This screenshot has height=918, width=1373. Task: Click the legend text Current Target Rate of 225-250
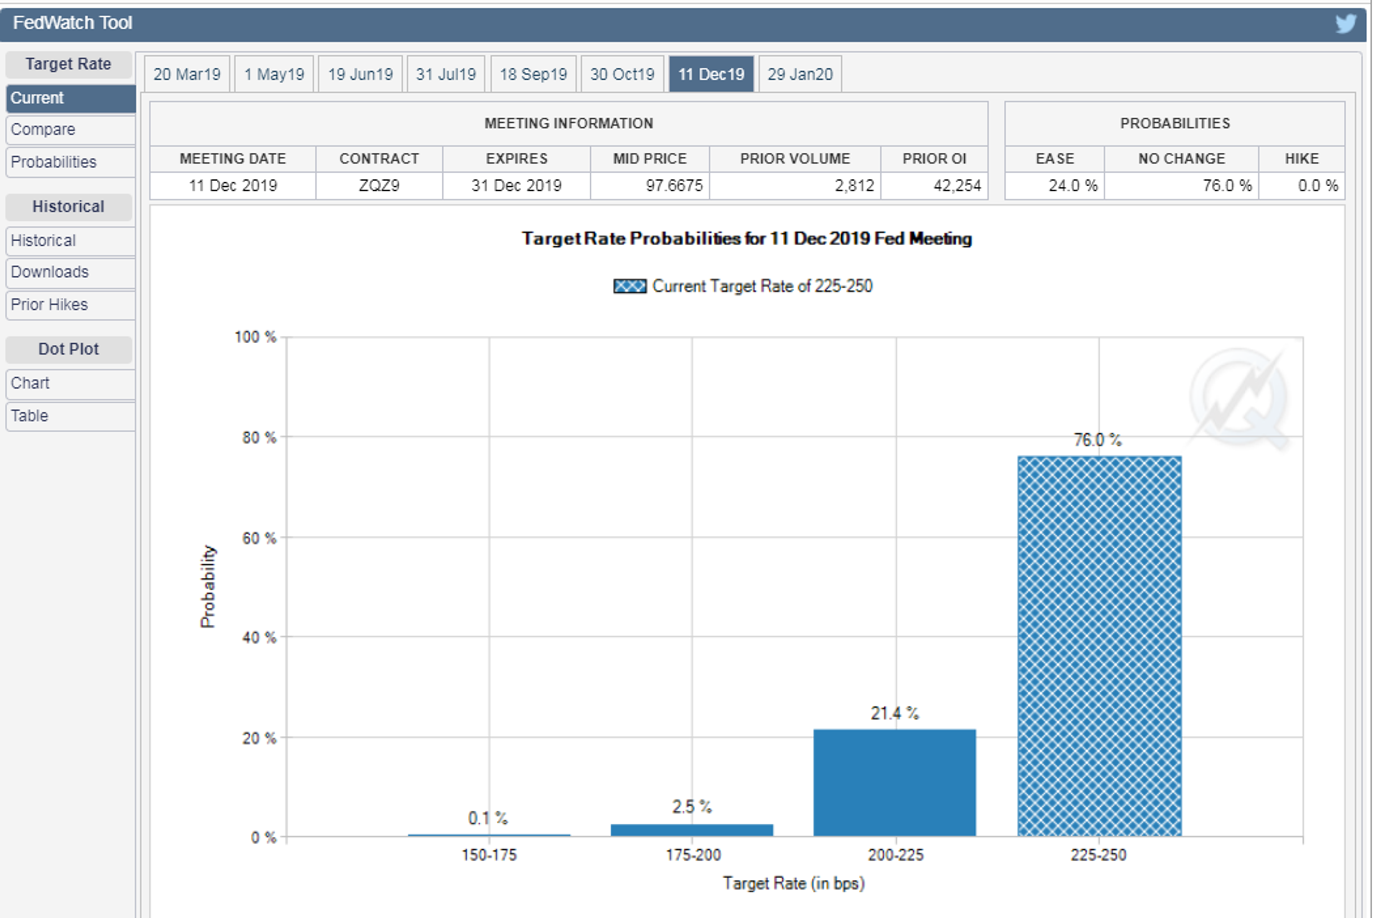pyautogui.click(x=762, y=286)
